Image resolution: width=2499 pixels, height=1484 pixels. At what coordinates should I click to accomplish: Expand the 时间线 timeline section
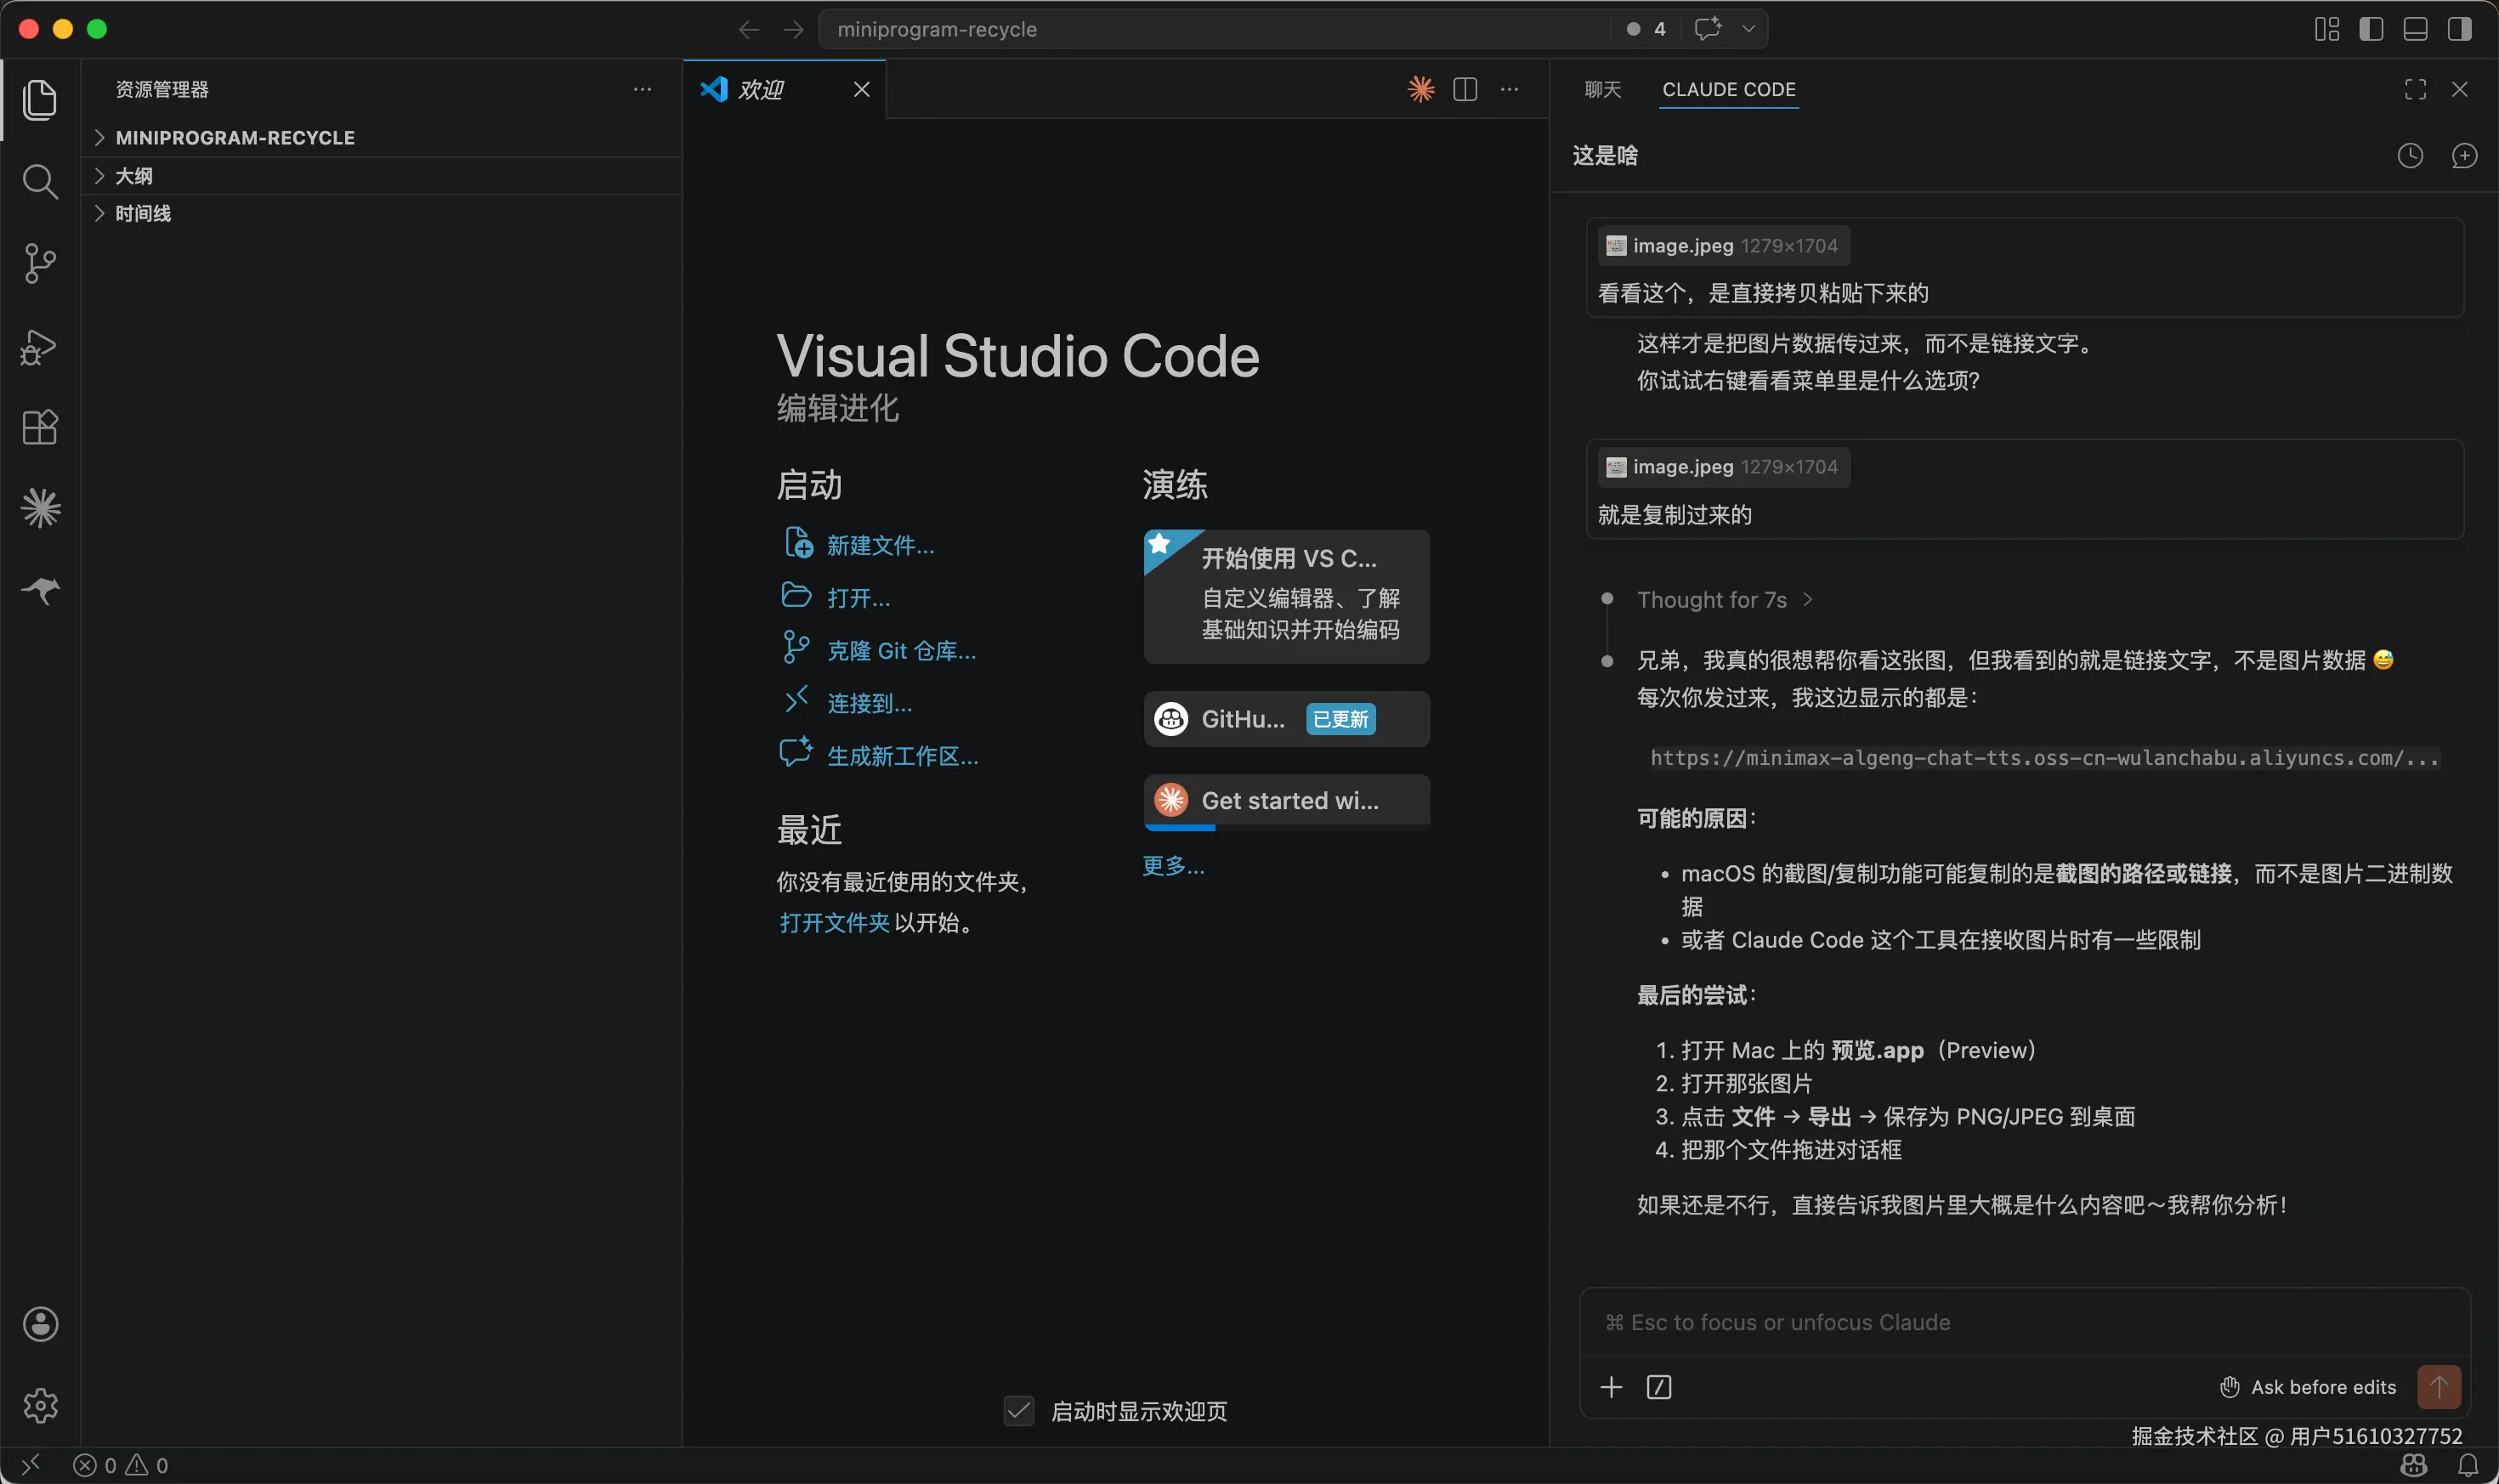(382, 213)
